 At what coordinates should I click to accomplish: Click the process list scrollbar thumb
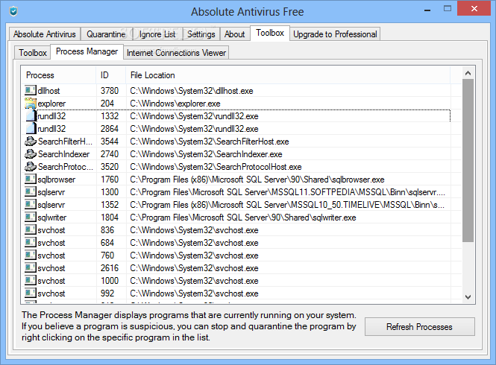coord(468,161)
